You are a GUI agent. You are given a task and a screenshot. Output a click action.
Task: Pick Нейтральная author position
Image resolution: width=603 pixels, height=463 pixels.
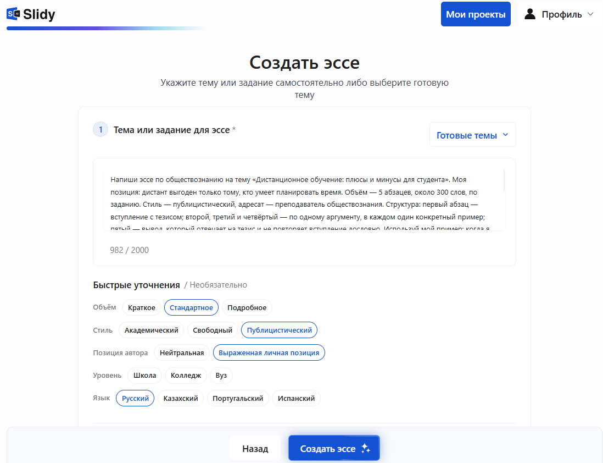coord(182,353)
